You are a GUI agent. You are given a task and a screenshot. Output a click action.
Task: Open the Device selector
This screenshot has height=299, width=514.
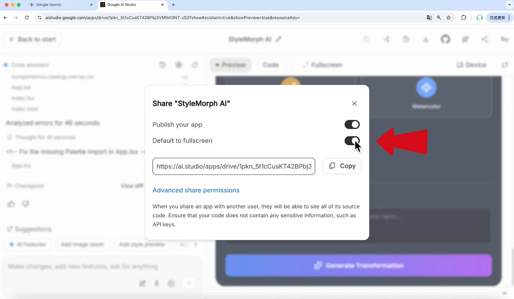(x=471, y=65)
